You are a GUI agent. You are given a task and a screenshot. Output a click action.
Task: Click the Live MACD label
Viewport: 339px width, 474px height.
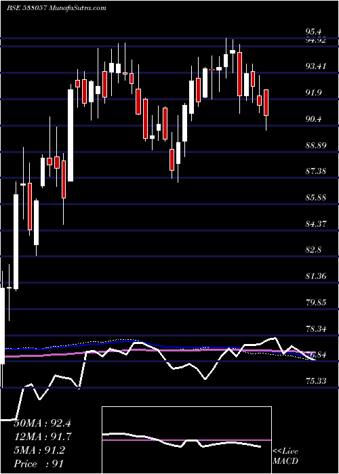(285, 456)
